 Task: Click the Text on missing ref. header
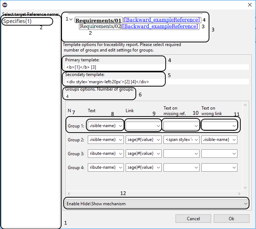(x=175, y=111)
